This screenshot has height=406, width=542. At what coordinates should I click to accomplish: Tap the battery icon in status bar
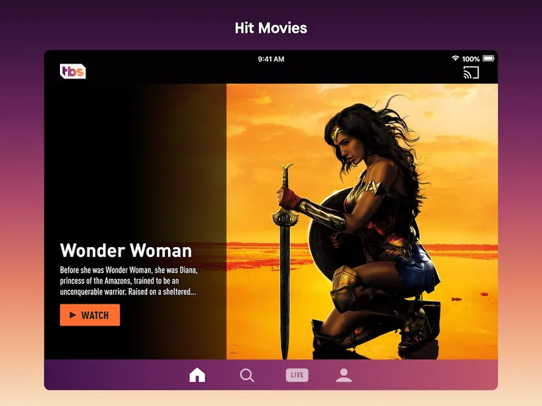488,59
